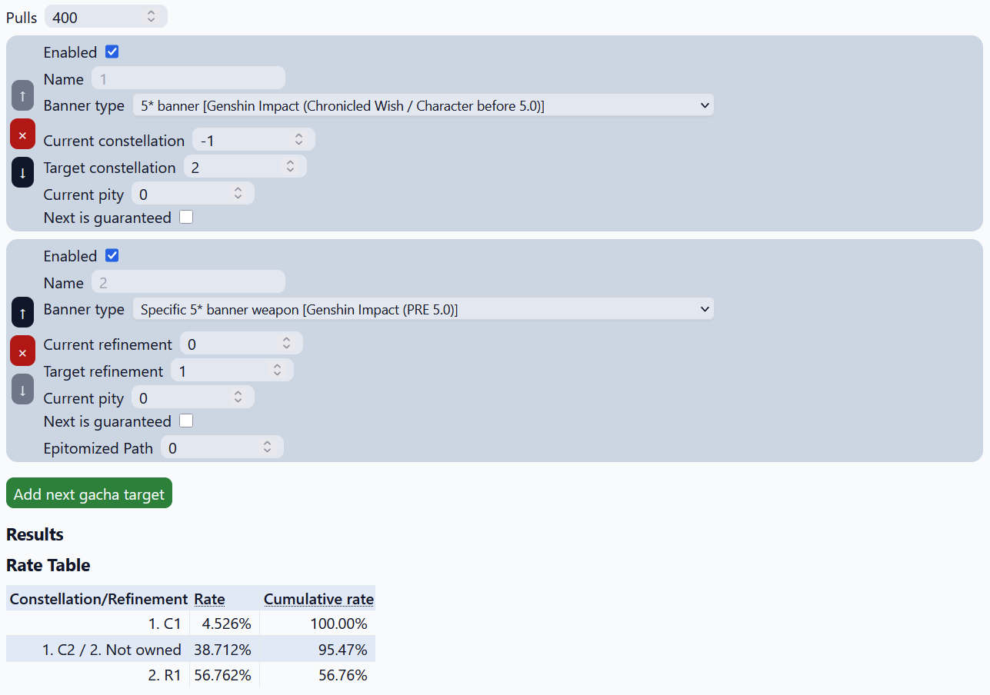990x695 pixels.
Task: Expand the Specific 5* banner weapon dropdown
Action: coord(423,309)
